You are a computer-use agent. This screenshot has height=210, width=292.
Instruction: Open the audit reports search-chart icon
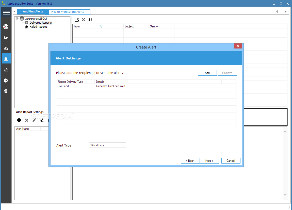tap(6, 49)
